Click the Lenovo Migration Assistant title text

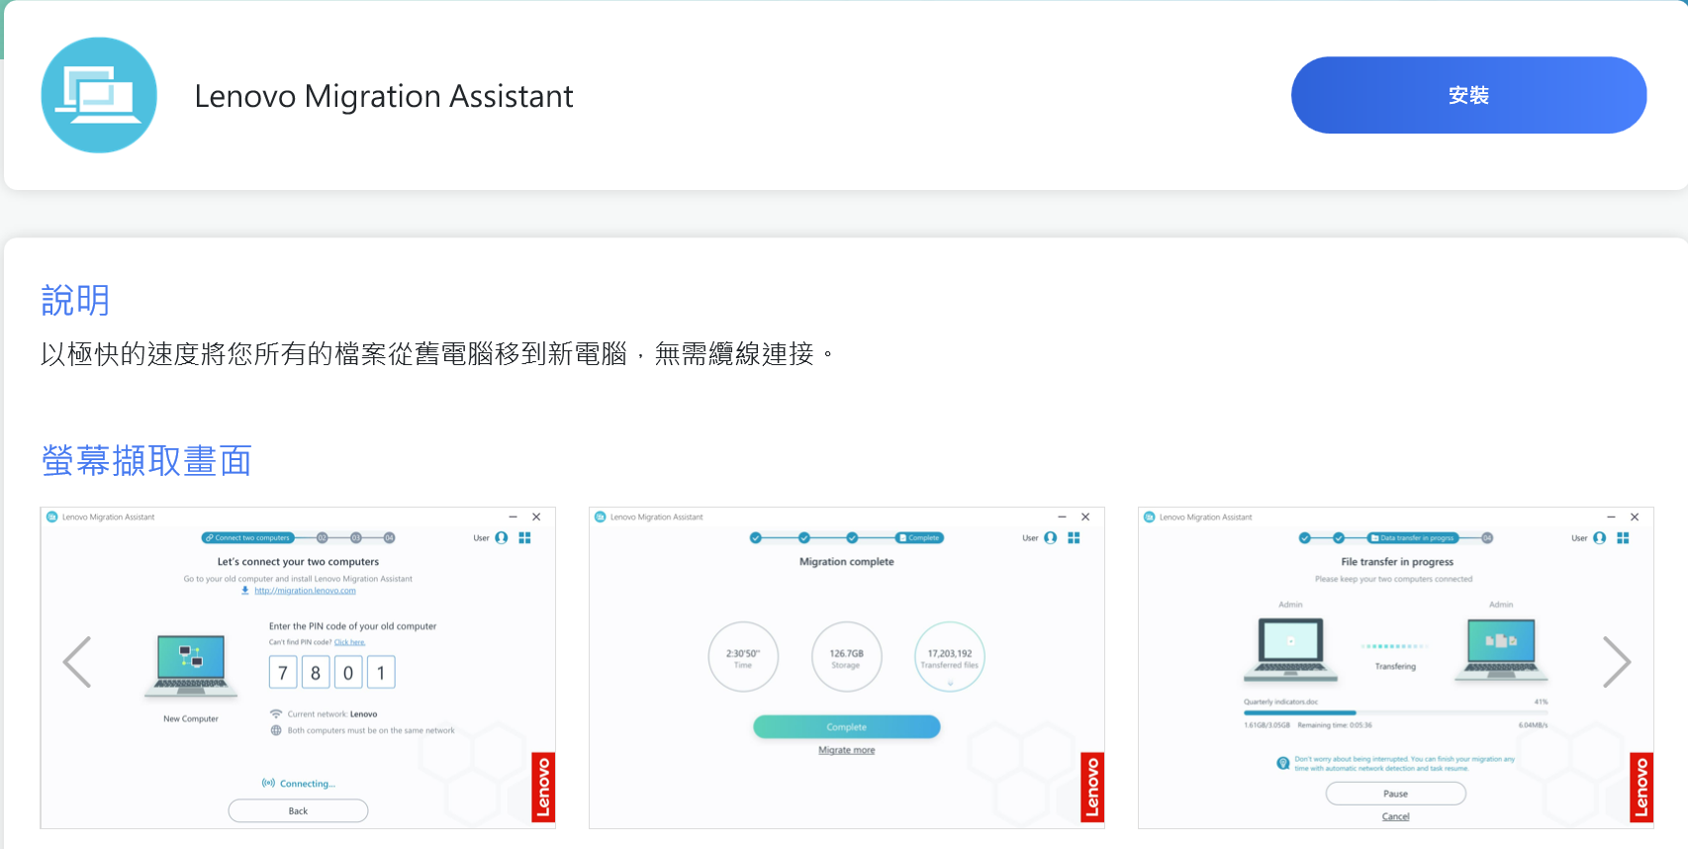click(x=384, y=96)
